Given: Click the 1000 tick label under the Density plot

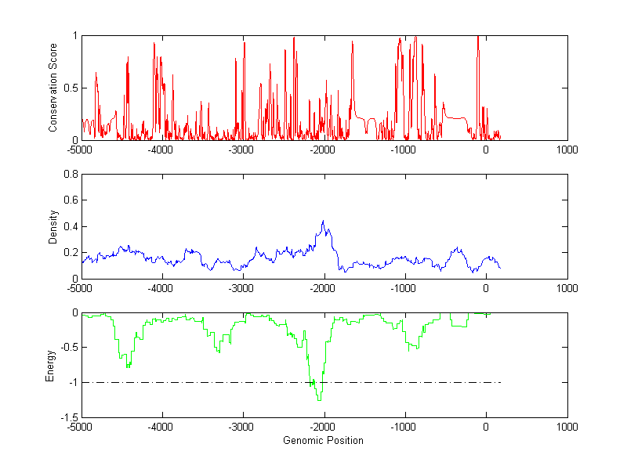Looking at the screenshot, I should [567, 288].
